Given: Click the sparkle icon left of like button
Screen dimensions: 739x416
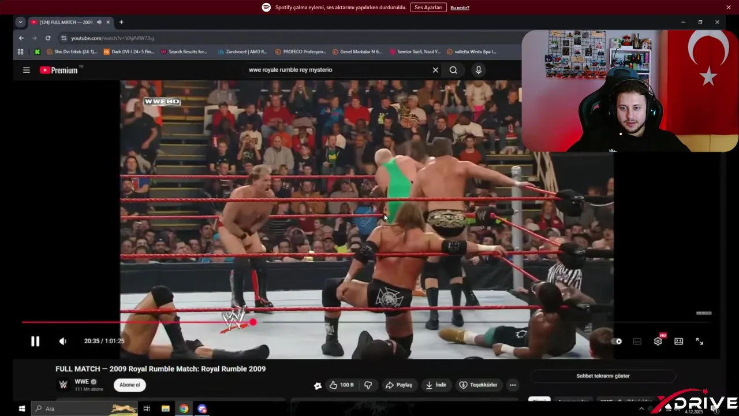Looking at the screenshot, I should (318, 385).
